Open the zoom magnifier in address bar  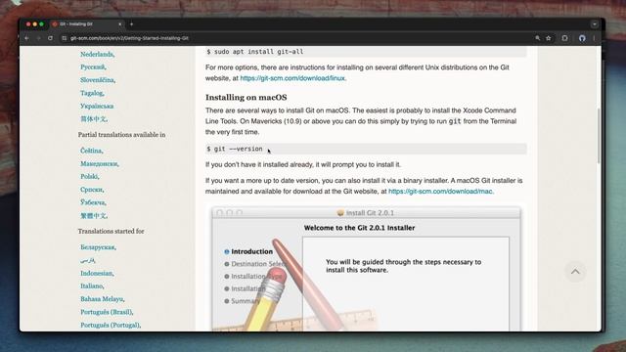point(537,38)
